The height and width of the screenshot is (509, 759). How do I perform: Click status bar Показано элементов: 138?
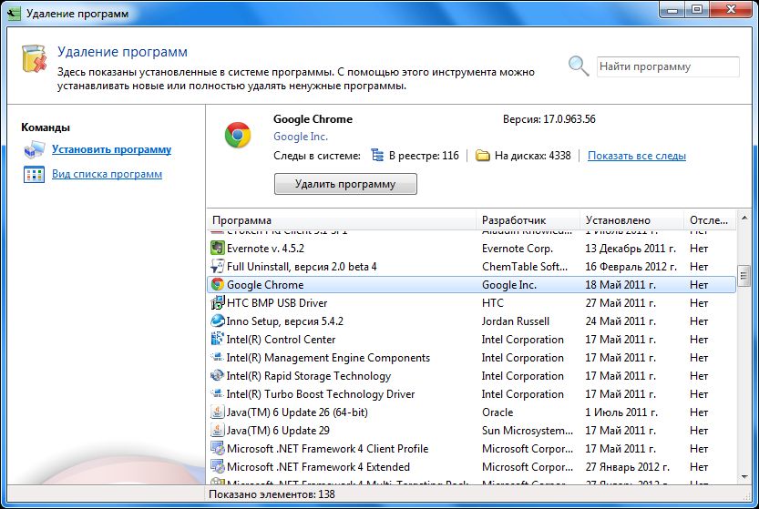272,494
